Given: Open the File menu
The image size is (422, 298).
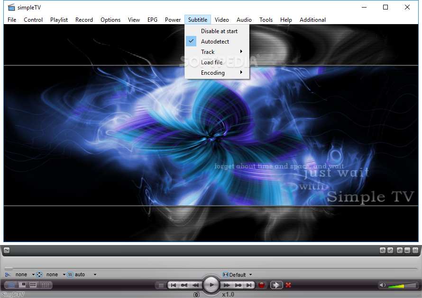Looking at the screenshot, I should pyautogui.click(x=12, y=19).
